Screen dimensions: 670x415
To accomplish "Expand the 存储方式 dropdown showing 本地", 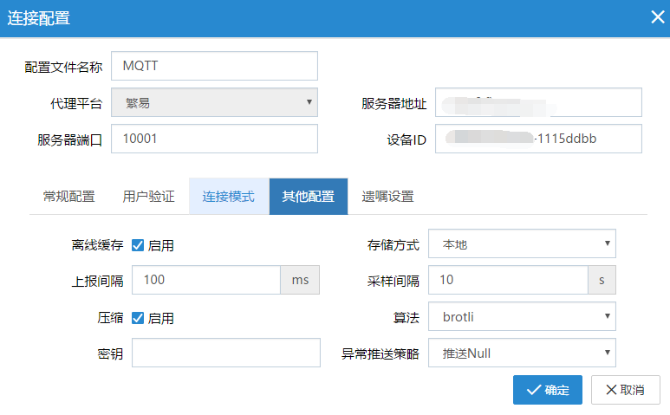I will point(522,244).
